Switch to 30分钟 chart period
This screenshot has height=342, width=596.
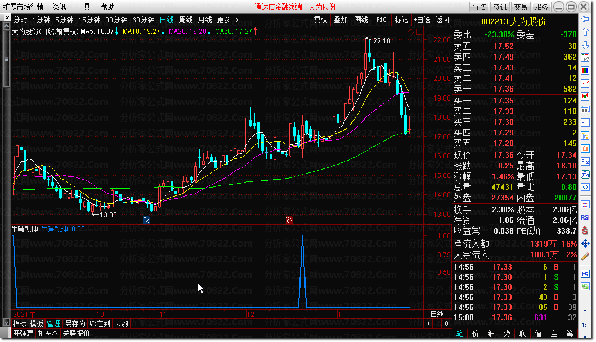[x=116, y=20]
